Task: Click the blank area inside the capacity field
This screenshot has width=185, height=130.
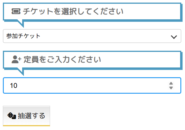Action: point(92,85)
